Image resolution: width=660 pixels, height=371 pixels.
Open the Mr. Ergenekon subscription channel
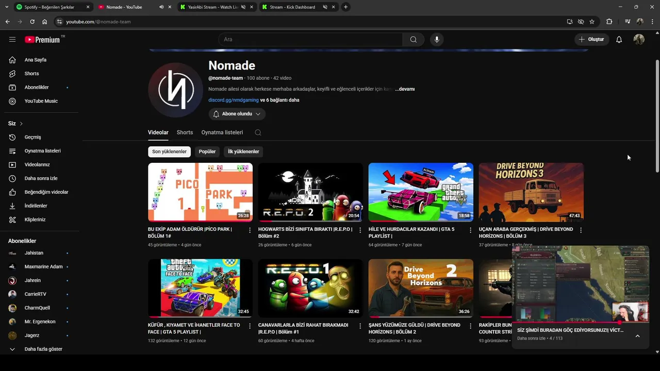pyautogui.click(x=41, y=322)
